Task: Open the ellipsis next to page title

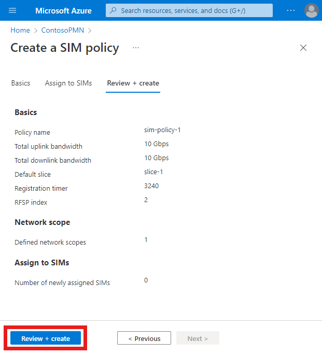Action: point(136,48)
